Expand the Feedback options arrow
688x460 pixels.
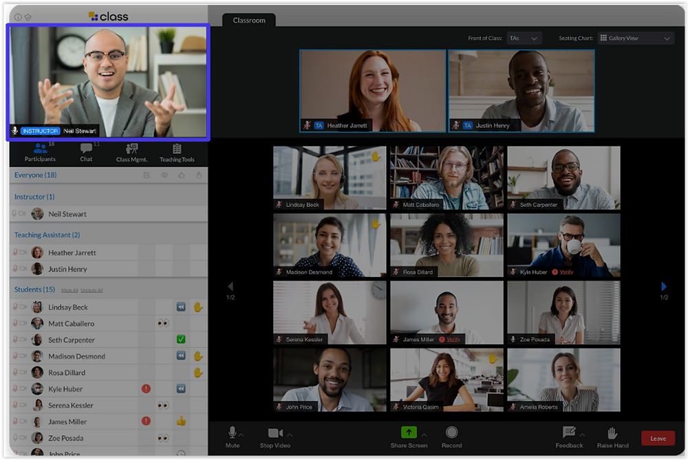click(582, 435)
